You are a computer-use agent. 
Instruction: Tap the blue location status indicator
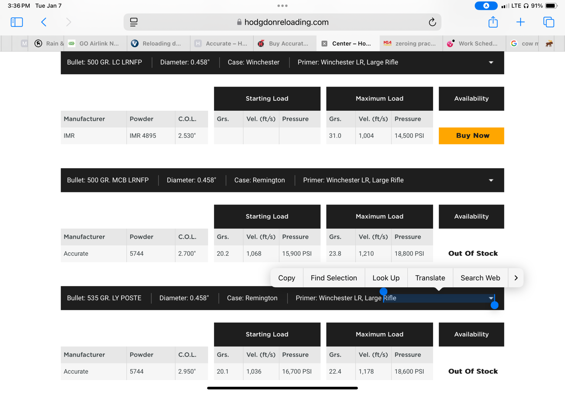click(x=486, y=6)
